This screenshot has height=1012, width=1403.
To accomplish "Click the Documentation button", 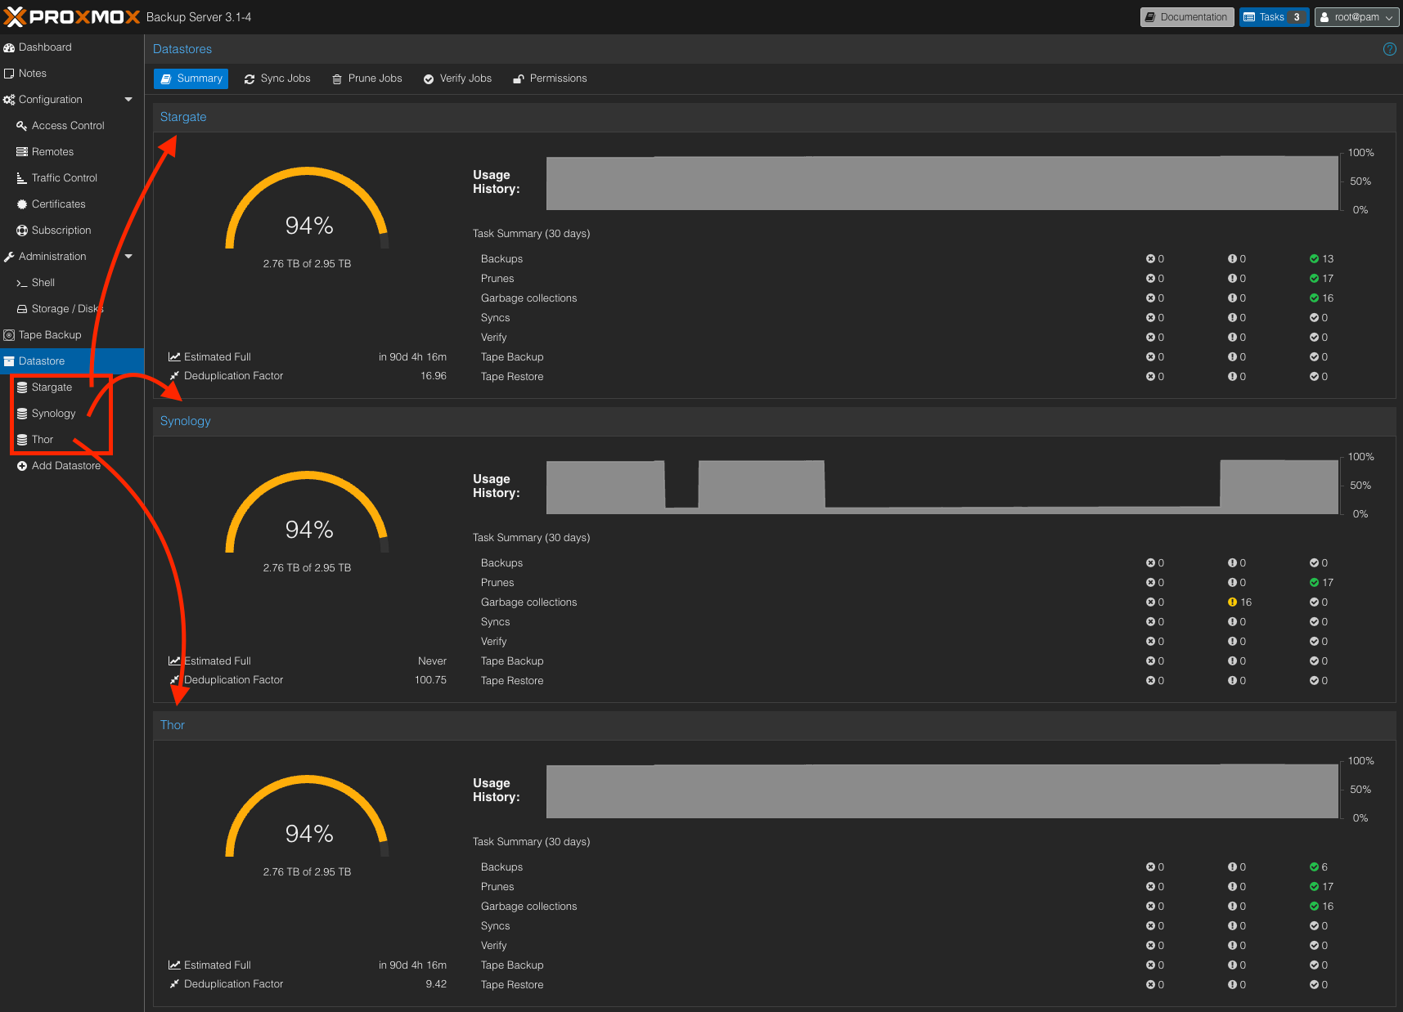I will click(x=1186, y=17).
